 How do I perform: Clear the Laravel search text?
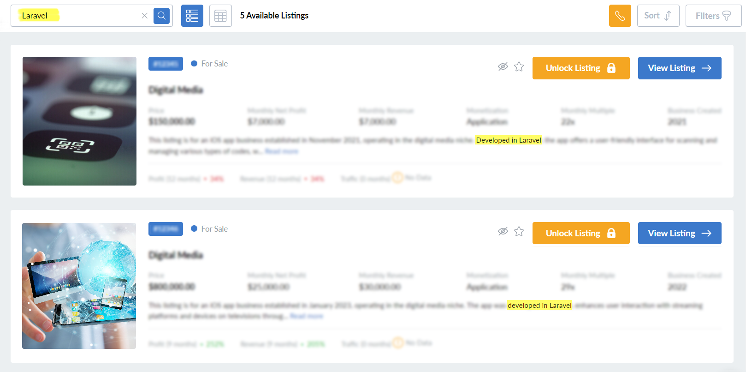(x=144, y=16)
